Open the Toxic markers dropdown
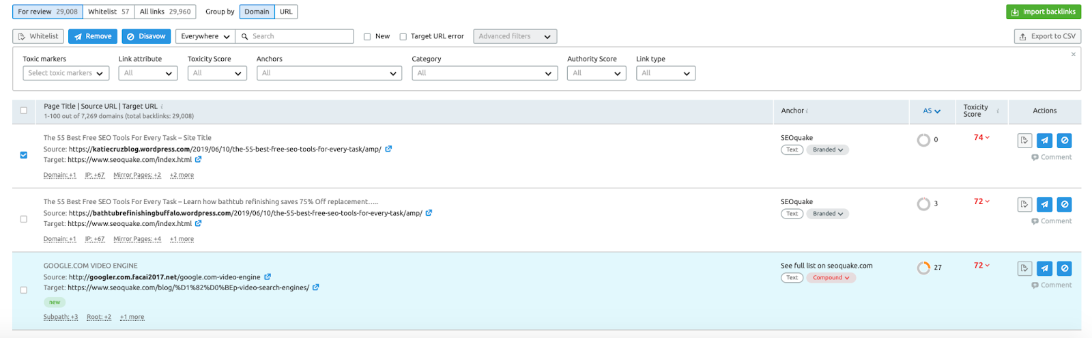This screenshot has width=1092, height=338. click(66, 73)
